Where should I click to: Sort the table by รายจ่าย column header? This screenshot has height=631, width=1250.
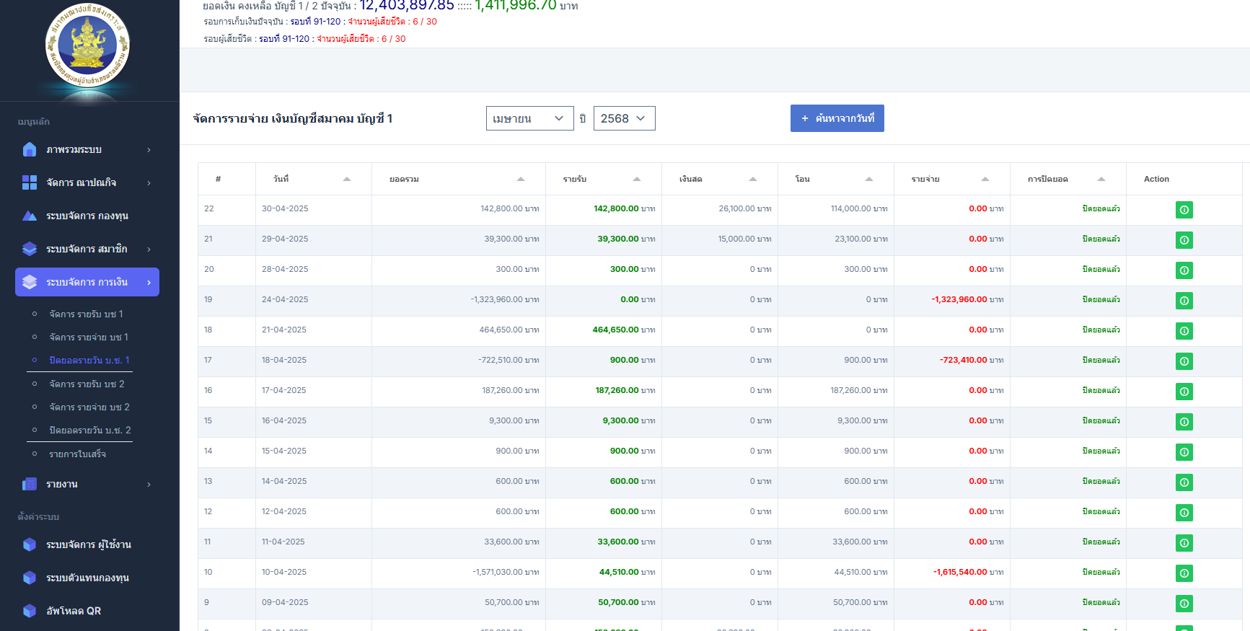coord(951,179)
